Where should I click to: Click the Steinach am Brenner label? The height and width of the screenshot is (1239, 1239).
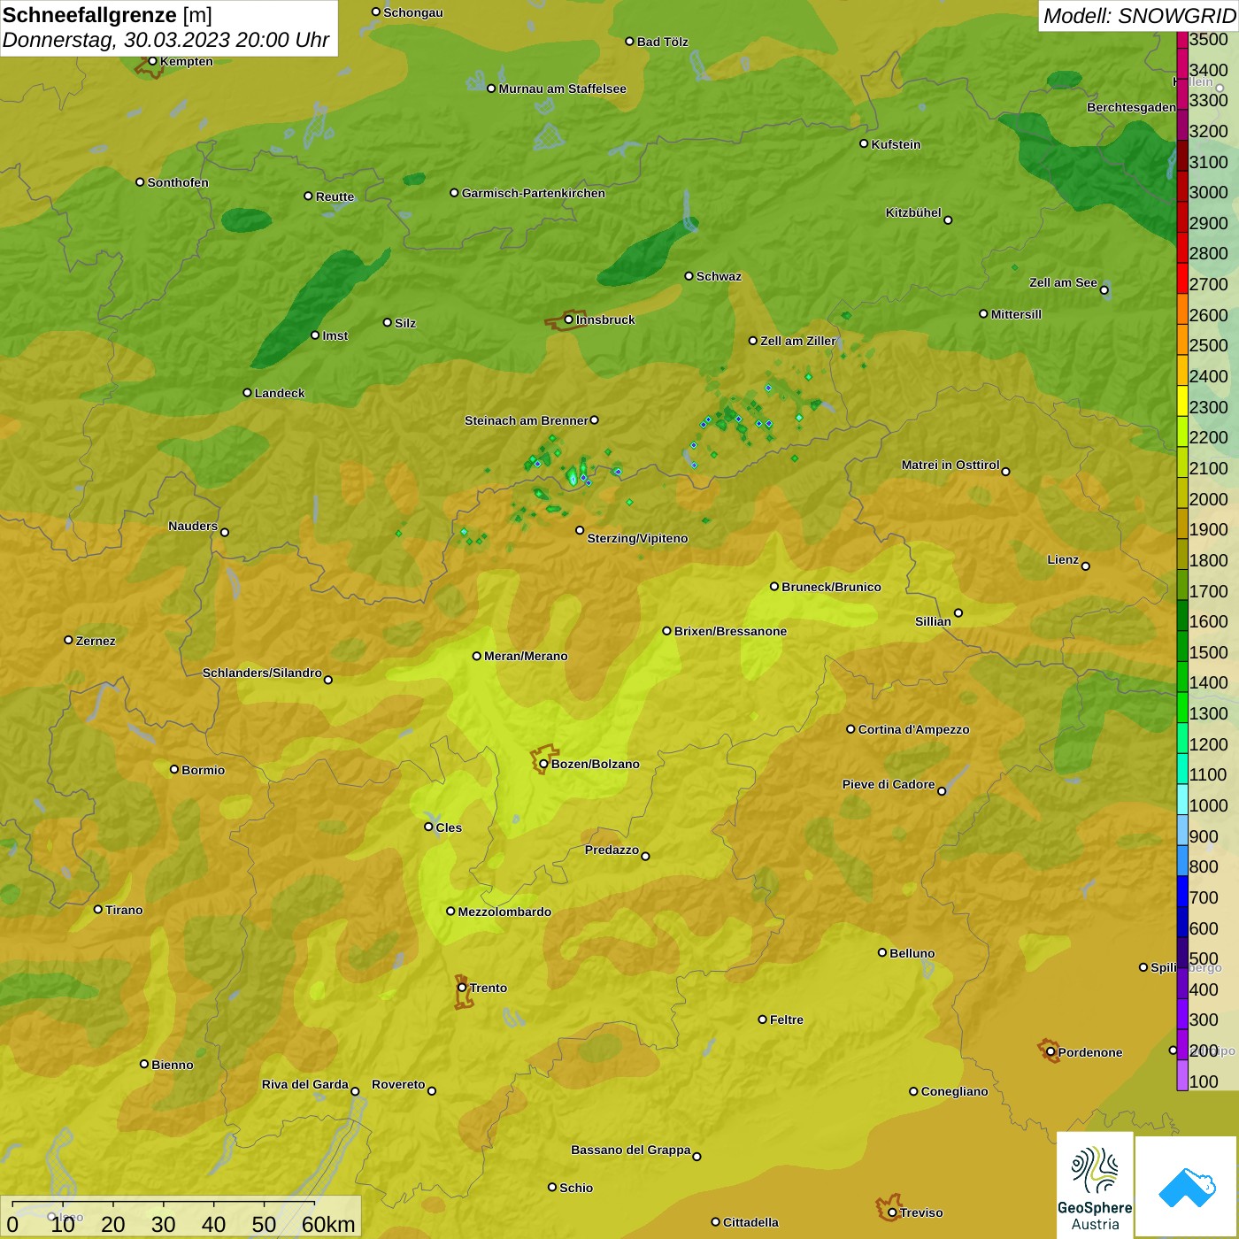point(527,420)
